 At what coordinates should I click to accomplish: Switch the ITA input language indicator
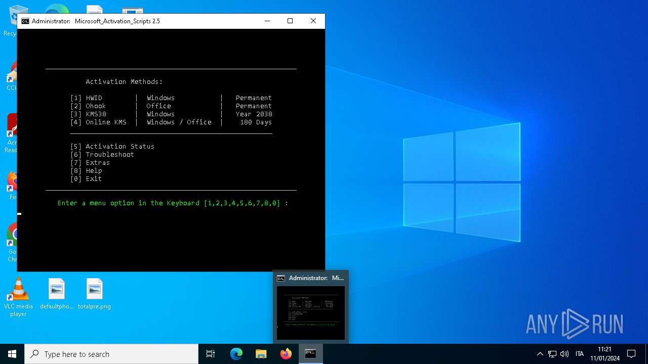coord(580,354)
